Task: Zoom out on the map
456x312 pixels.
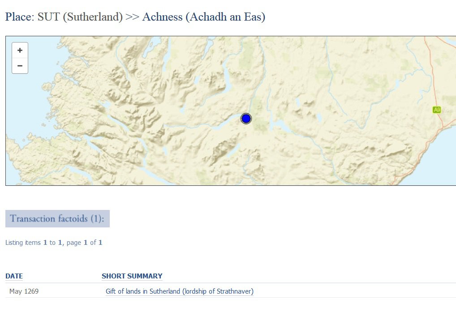Action: click(20, 66)
